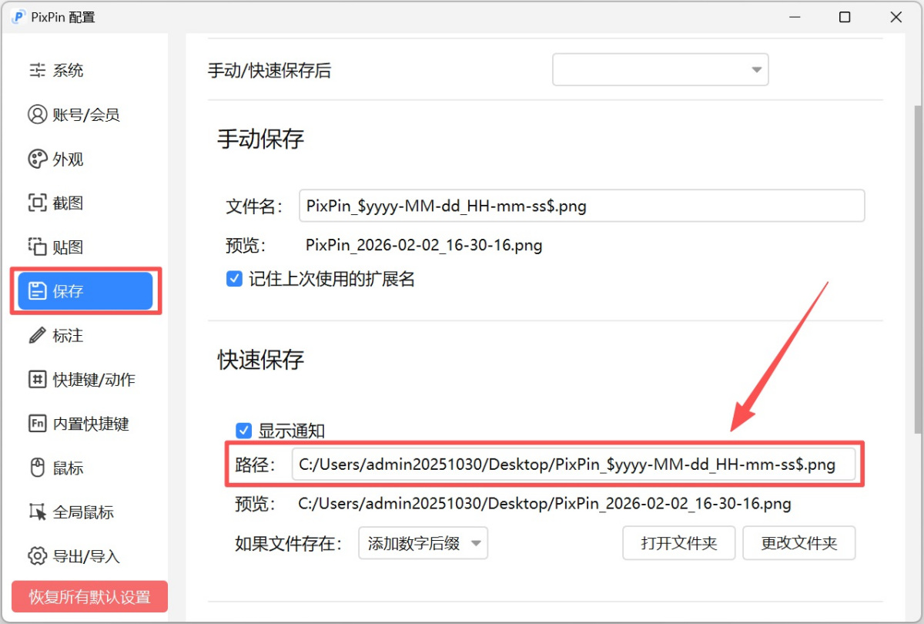Click the Hotkeys/Actions hash icon
The height and width of the screenshot is (624, 924).
pyautogui.click(x=37, y=380)
